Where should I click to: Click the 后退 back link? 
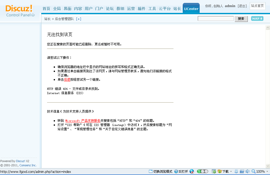[x=67, y=80]
